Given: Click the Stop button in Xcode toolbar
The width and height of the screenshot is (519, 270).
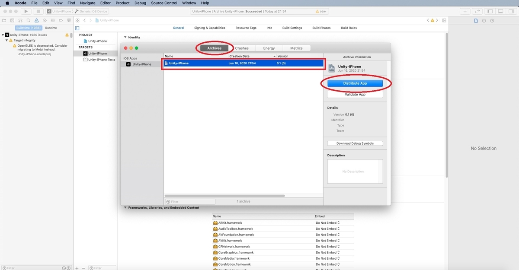Looking at the screenshot, I should coord(38,11).
